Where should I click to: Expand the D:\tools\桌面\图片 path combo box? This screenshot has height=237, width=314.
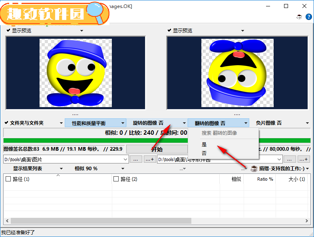coord(125,159)
